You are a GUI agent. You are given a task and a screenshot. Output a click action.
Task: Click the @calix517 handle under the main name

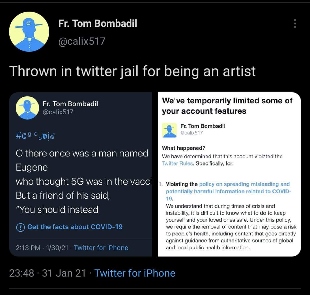81,41
